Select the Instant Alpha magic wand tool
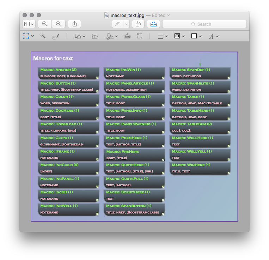The height and width of the screenshot is (260, 269). click(43, 36)
